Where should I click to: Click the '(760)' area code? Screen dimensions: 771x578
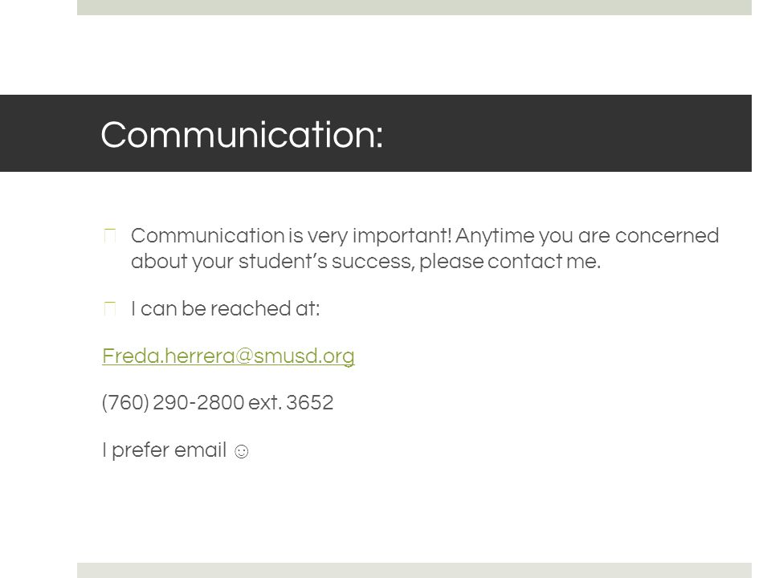coord(125,402)
